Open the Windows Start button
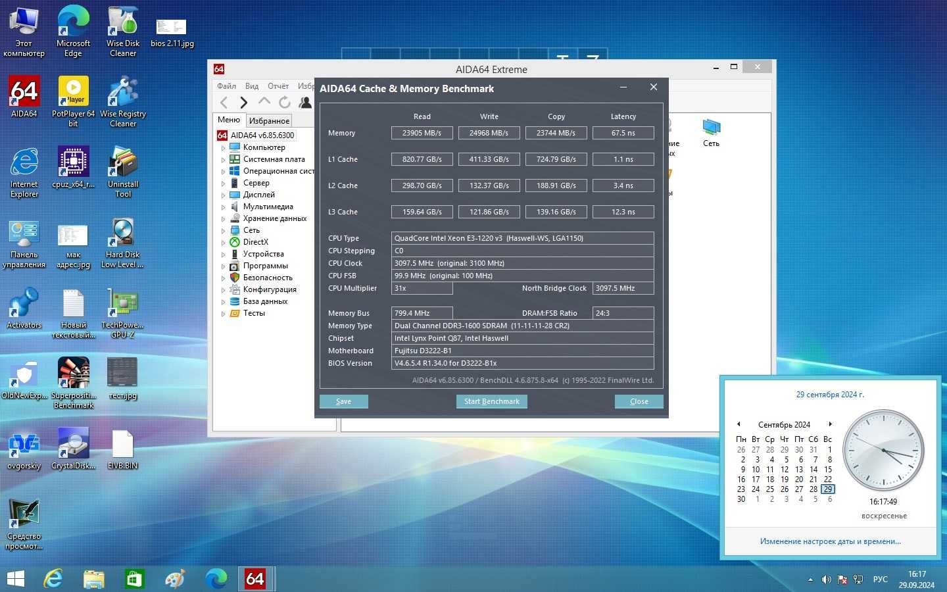This screenshot has height=592, width=947. (x=16, y=579)
